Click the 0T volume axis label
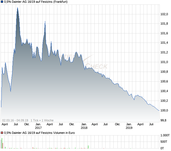 pyautogui.click(x=162, y=148)
